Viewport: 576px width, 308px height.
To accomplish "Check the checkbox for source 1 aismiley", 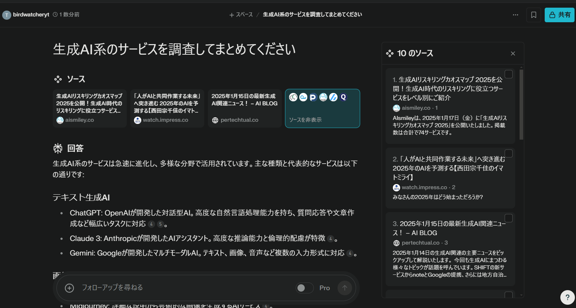I will coord(509,74).
